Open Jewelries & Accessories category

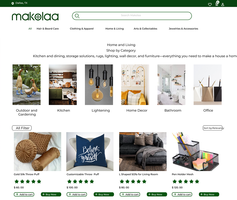coord(183,29)
